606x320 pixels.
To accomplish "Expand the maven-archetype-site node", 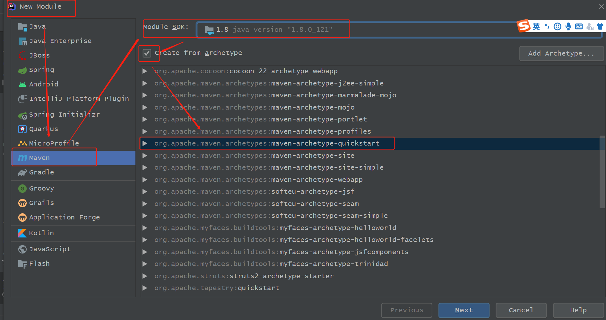I will (145, 156).
